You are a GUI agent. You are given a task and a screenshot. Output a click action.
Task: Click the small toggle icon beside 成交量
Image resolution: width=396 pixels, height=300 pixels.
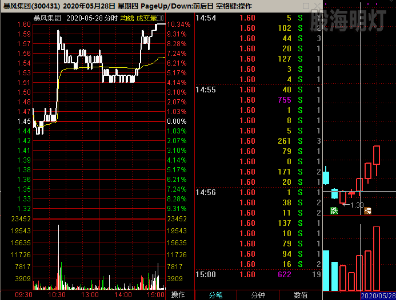(160, 18)
